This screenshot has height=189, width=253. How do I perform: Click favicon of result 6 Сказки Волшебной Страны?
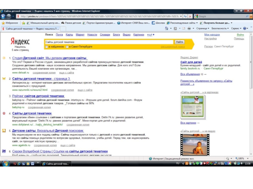coord(4,151)
